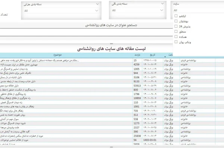Sort table by تاریخ column header
The image size is (224, 149).
pos(152,55)
